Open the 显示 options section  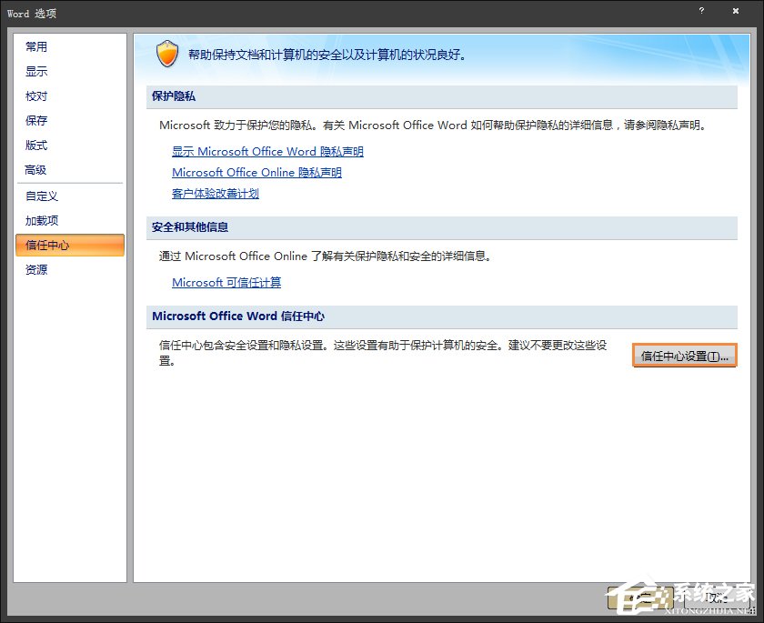pyautogui.click(x=36, y=71)
